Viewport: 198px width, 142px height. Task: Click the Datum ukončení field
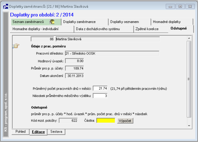75,76
